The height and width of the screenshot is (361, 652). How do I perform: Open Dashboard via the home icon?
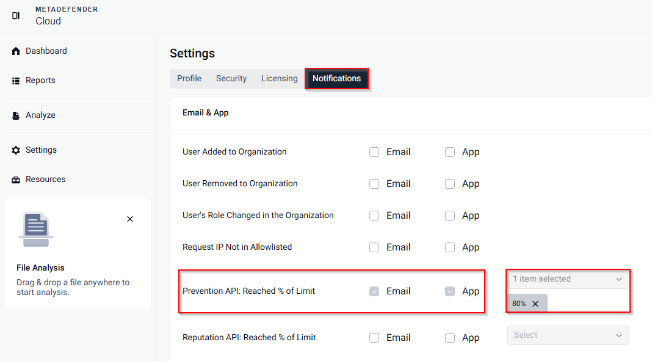tap(16, 51)
